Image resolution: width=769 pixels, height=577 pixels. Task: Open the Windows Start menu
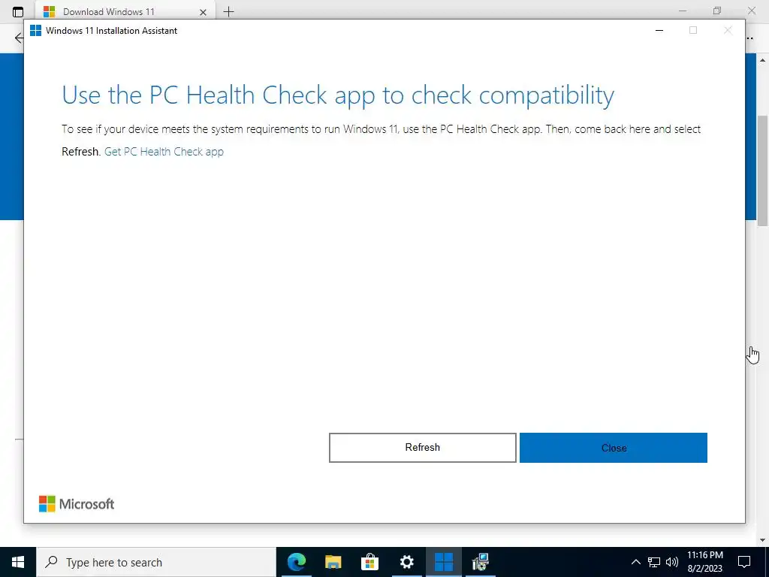(x=18, y=562)
